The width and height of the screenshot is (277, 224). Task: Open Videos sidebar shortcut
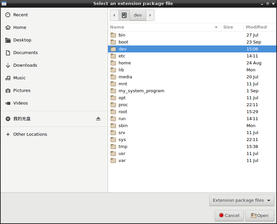tap(54, 103)
